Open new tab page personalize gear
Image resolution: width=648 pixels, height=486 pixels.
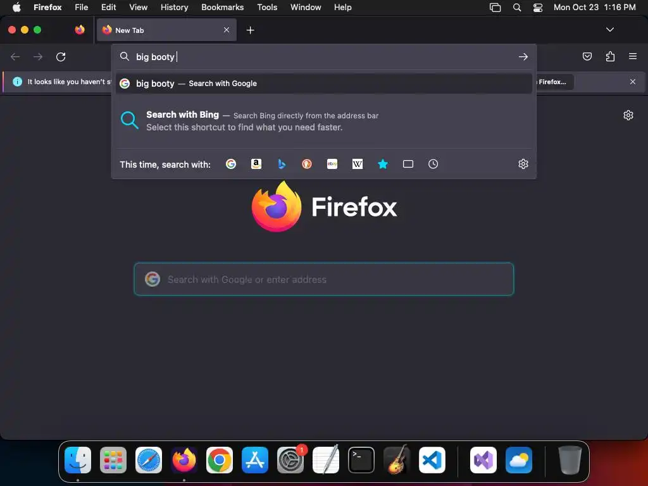[x=628, y=115]
